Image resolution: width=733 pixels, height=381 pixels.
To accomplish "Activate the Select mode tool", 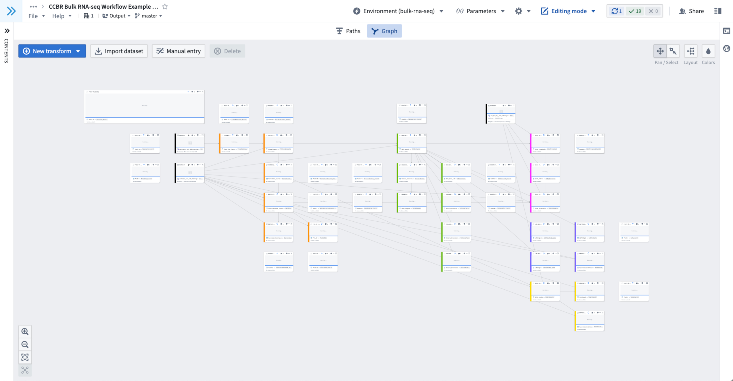I will pos(673,51).
